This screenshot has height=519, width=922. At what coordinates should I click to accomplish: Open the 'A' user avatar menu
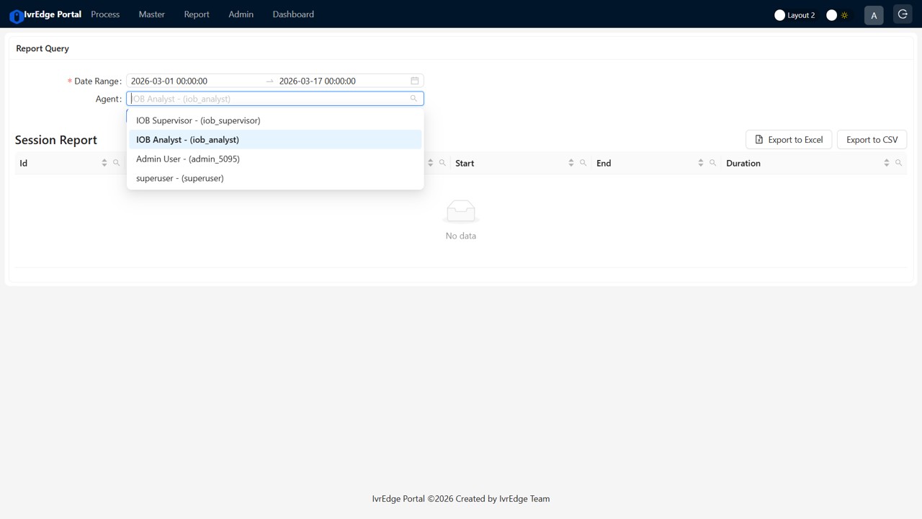pyautogui.click(x=873, y=14)
